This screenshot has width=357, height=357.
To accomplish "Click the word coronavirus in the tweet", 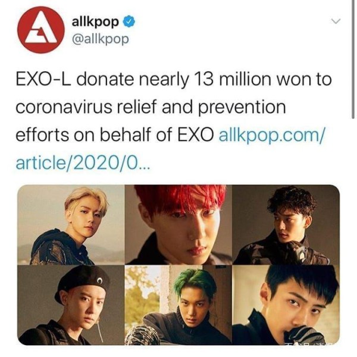I will 64,107.
